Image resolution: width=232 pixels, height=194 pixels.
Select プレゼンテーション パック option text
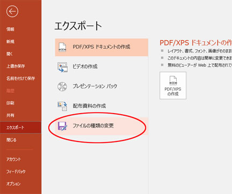click(x=95, y=86)
